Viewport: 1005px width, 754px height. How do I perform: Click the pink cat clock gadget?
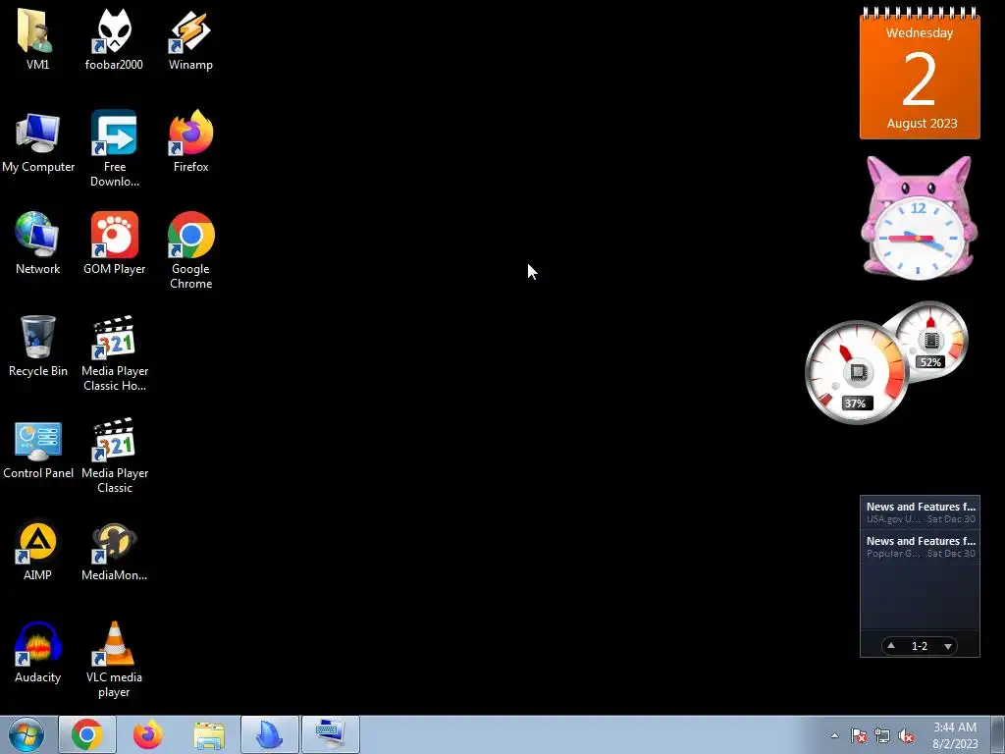pyautogui.click(x=919, y=217)
